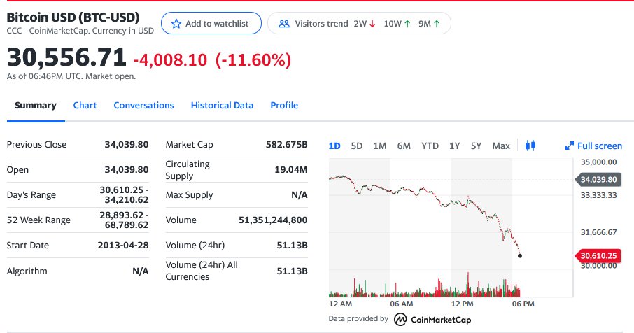
Task: Click the gray 34,039.80 previous close label
Action: click(x=598, y=179)
